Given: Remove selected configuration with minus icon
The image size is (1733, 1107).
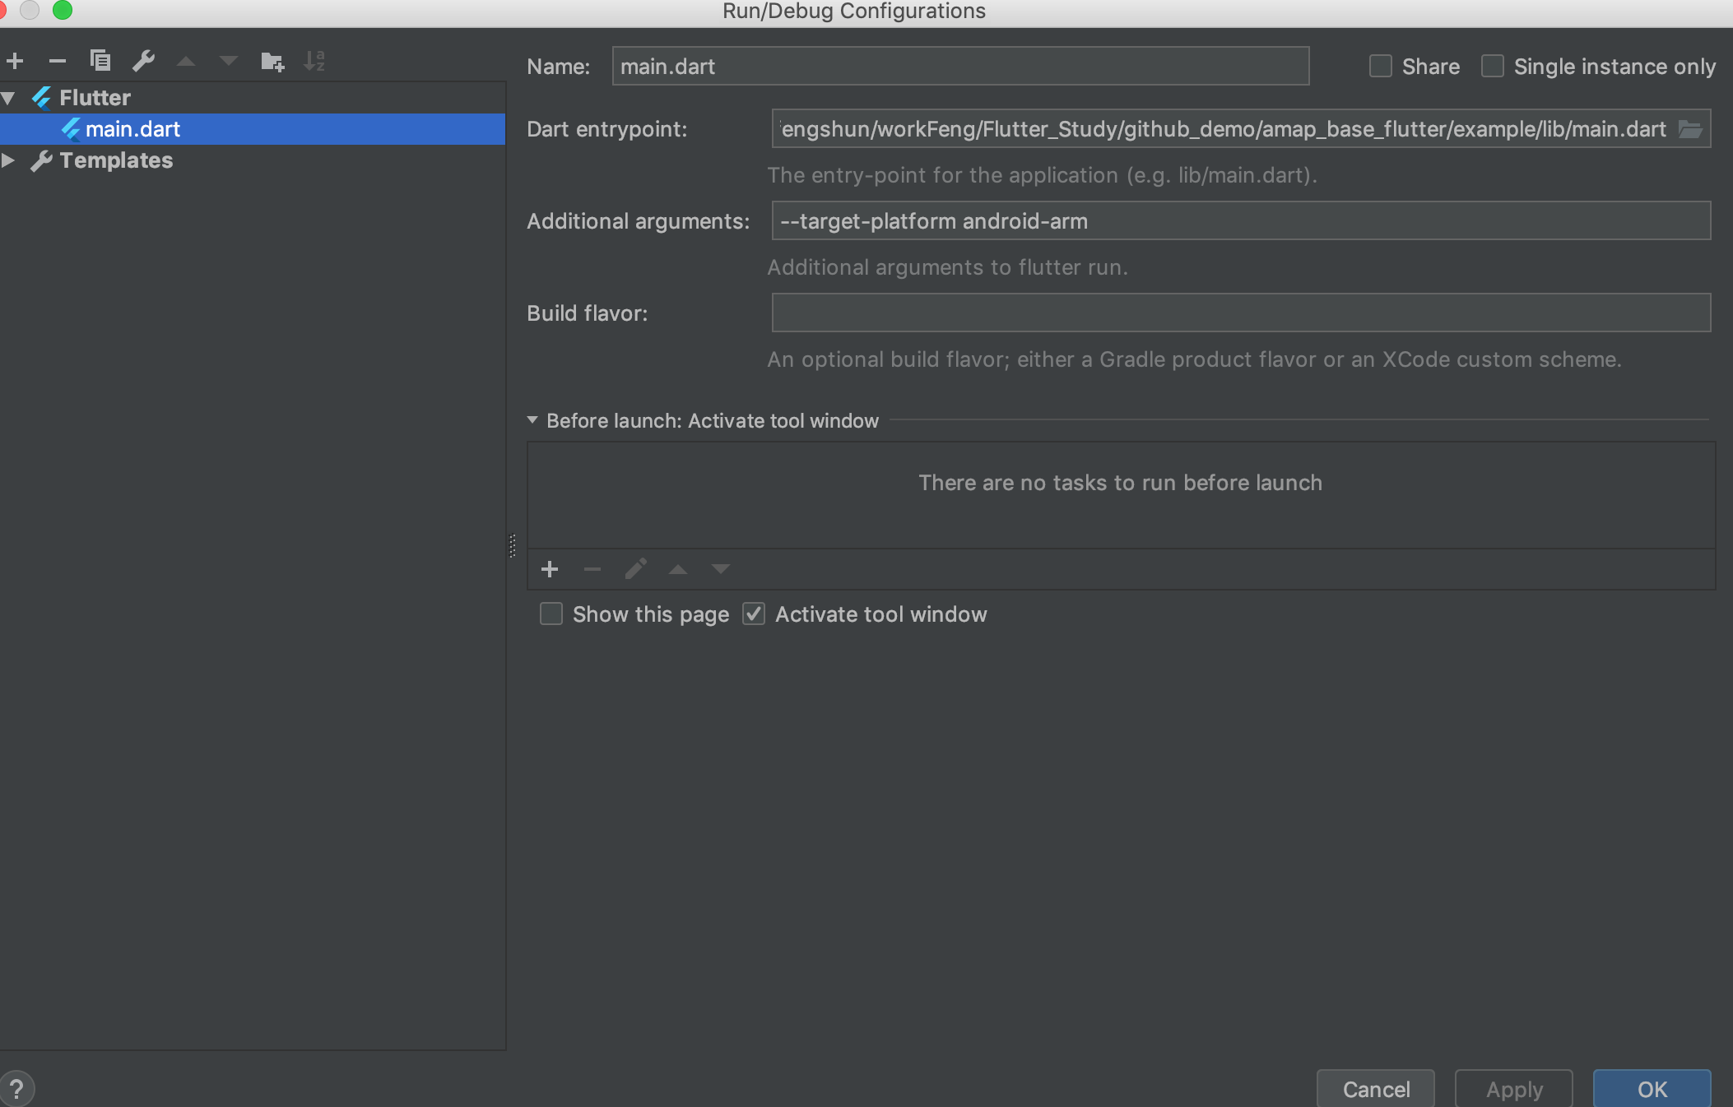Looking at the screenshot, I should pos(57,61).
